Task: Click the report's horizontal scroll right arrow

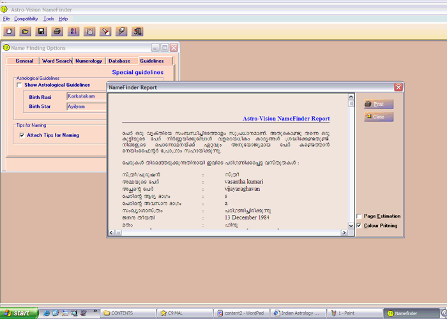Action: coord(344,233)
